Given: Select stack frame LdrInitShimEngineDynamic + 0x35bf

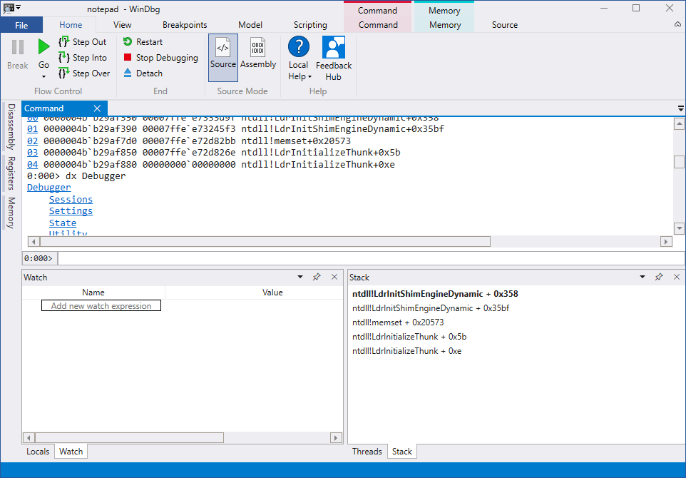Looking at the screenshot, I should point(431,308).
